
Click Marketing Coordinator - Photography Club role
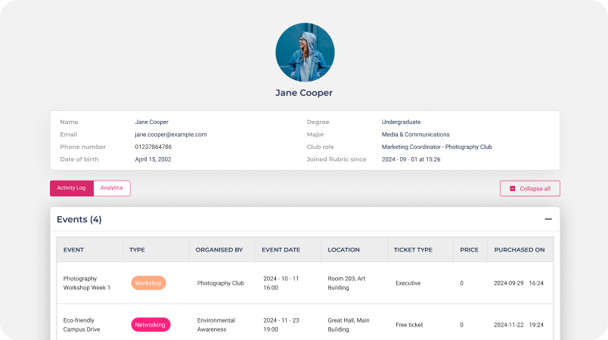tap(436, 147)
